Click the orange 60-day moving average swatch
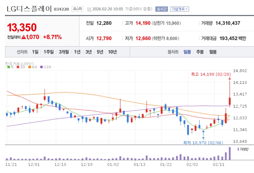 [30, 67]
